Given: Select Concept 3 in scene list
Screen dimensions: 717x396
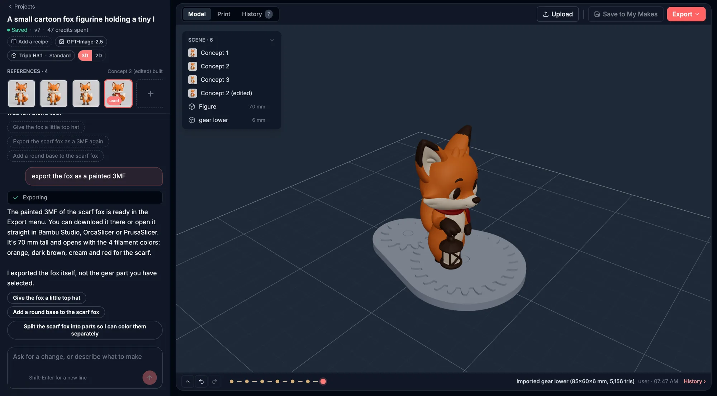Looking at the screenshot, I should 232,80.
